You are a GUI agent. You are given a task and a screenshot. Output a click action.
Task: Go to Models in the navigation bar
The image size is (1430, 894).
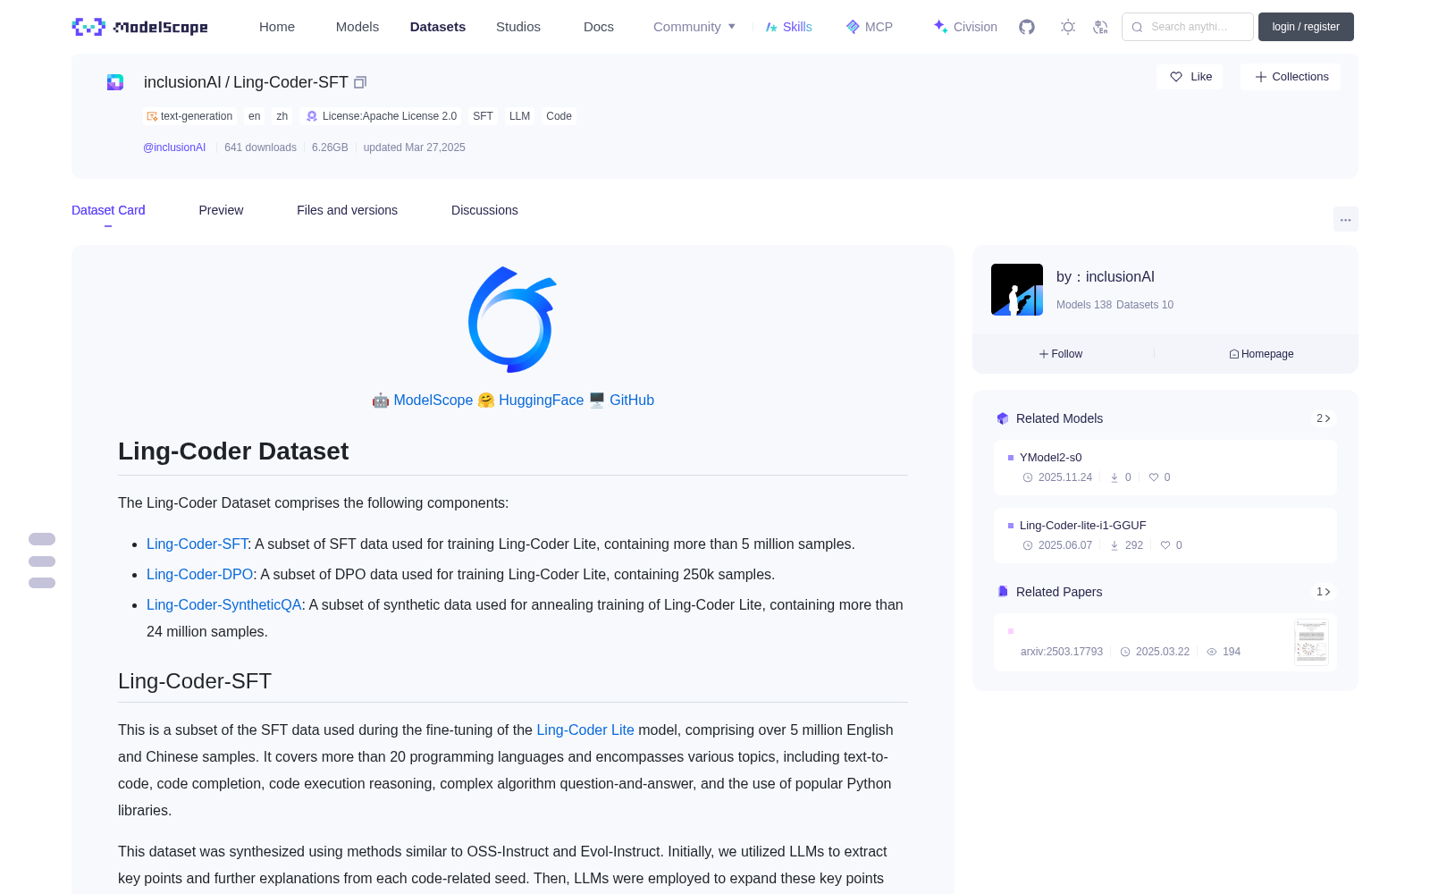coord(357,27)
